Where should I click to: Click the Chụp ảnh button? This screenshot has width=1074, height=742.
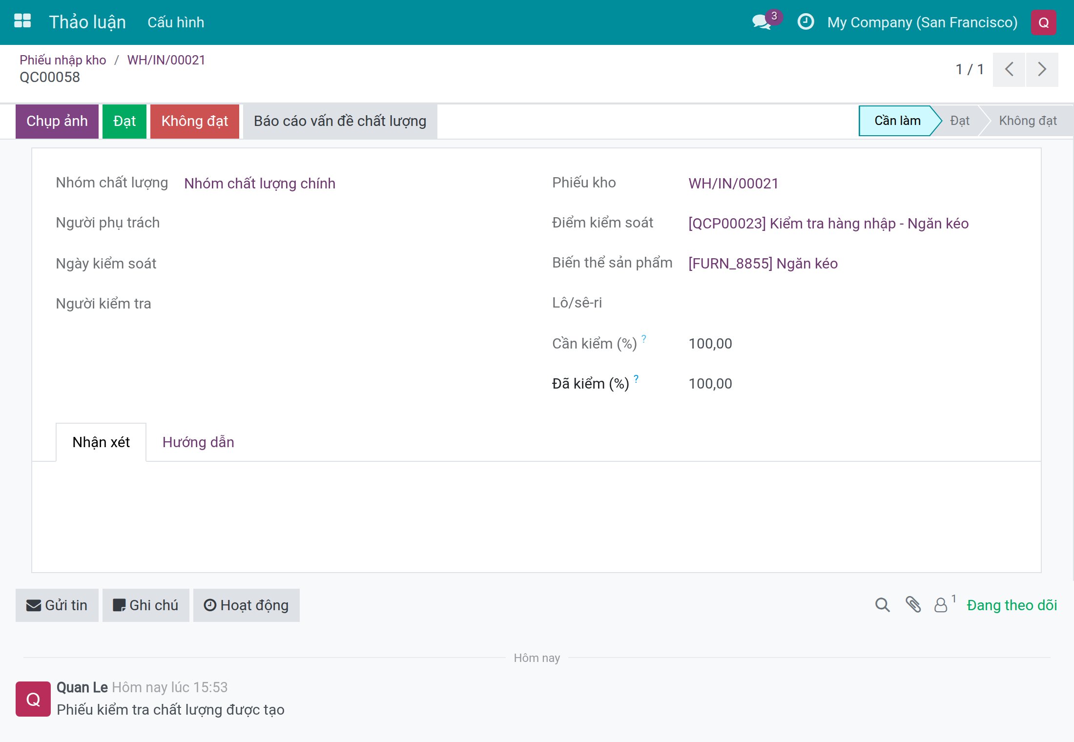click(57, 121)
